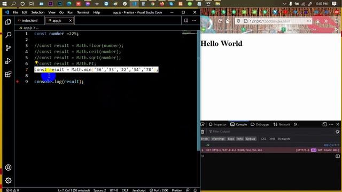The image size is (342, 192).
Task: Open the Selection menu
Action: click(38, 12)
